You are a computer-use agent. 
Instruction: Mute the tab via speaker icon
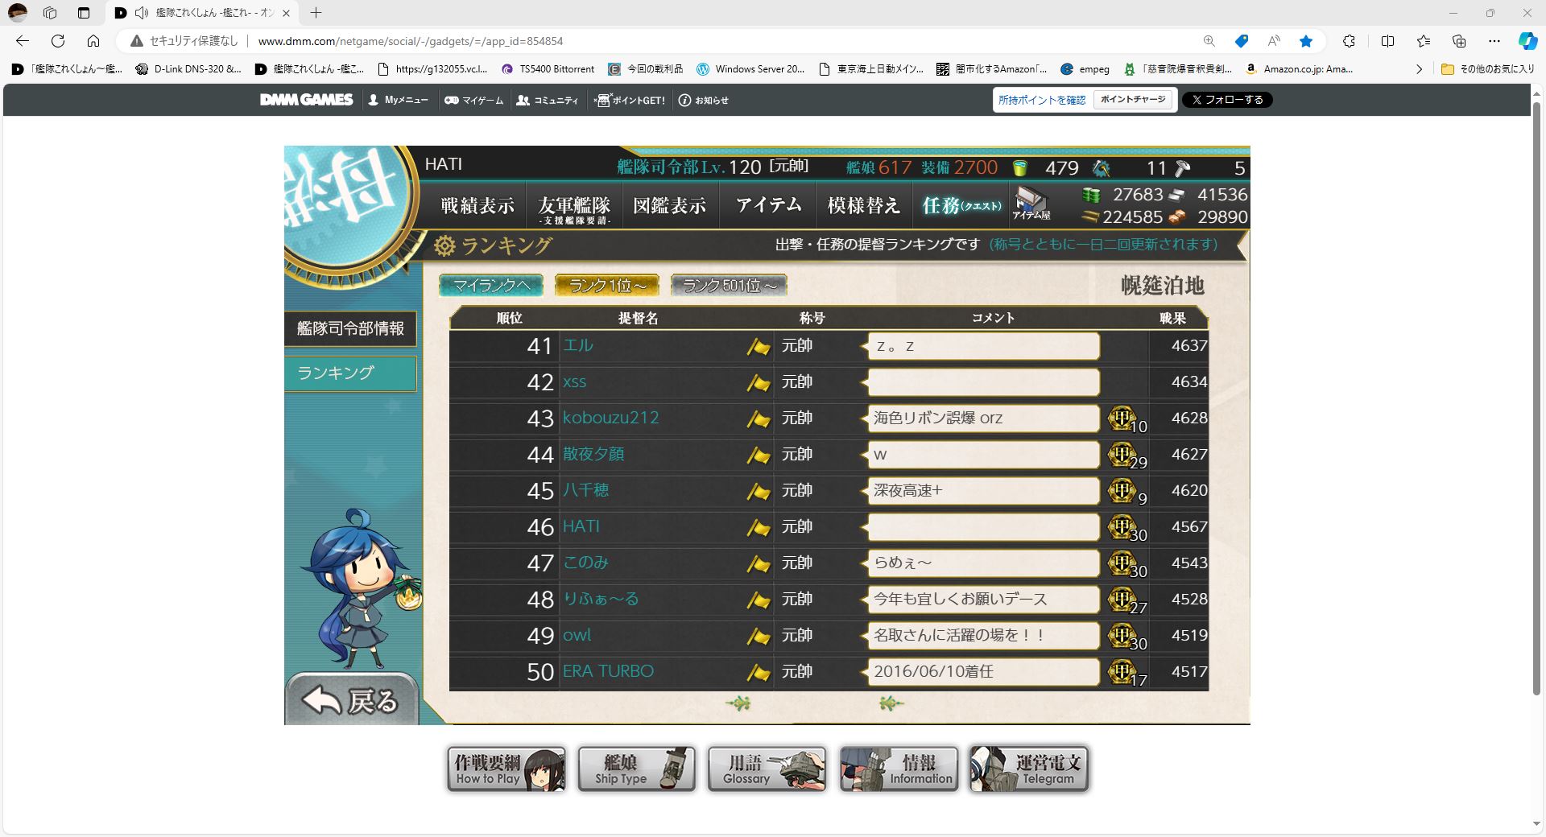[142, 13]
